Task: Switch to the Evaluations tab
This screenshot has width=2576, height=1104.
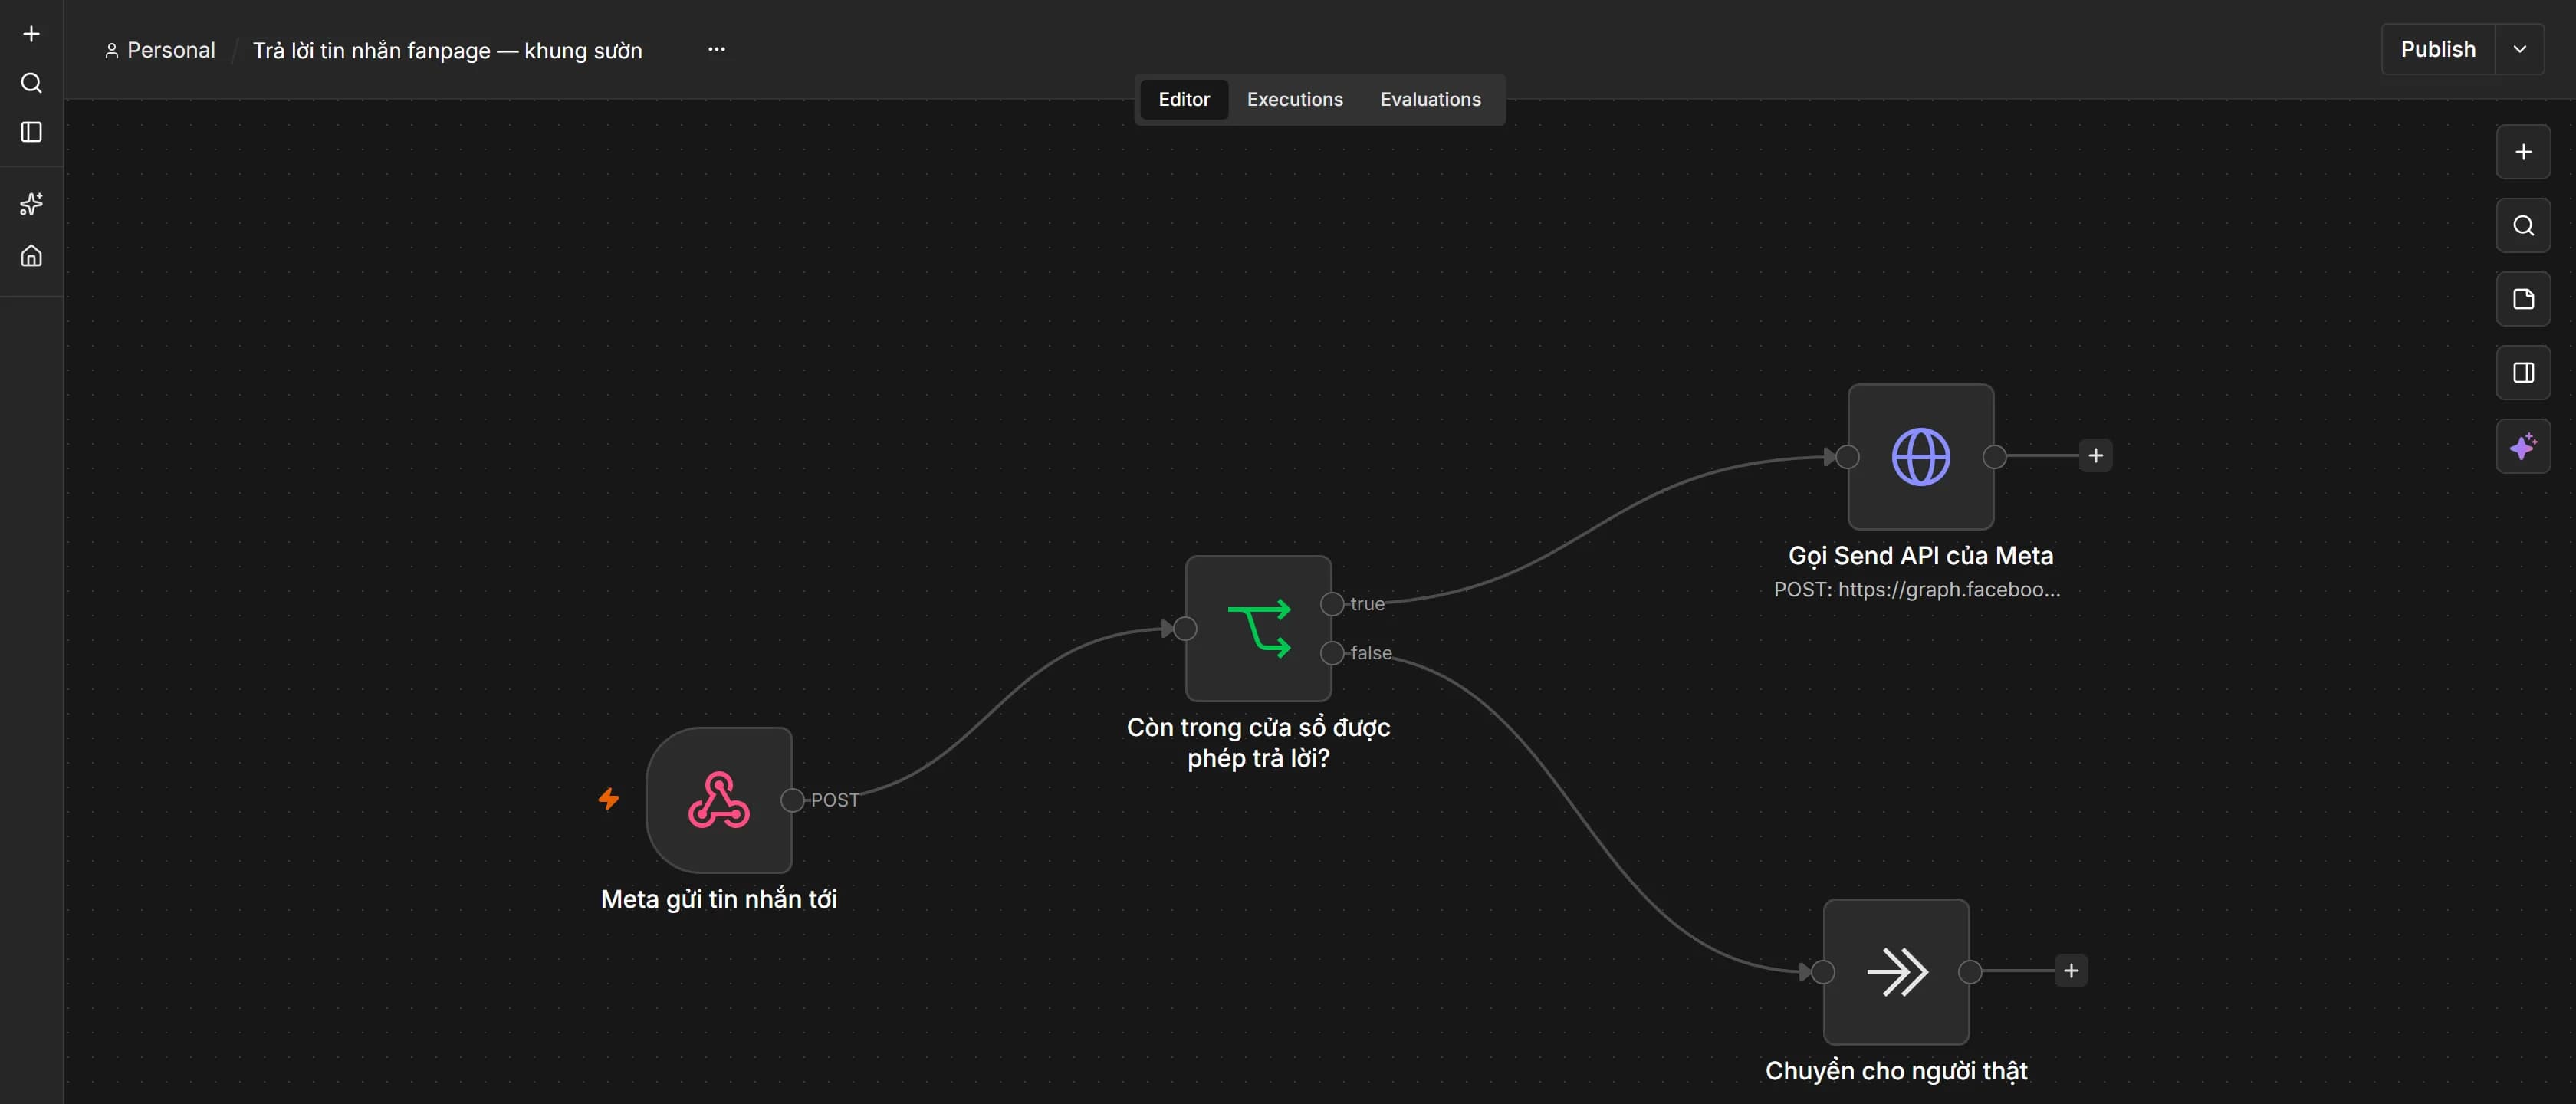Action: (1430, 99)
